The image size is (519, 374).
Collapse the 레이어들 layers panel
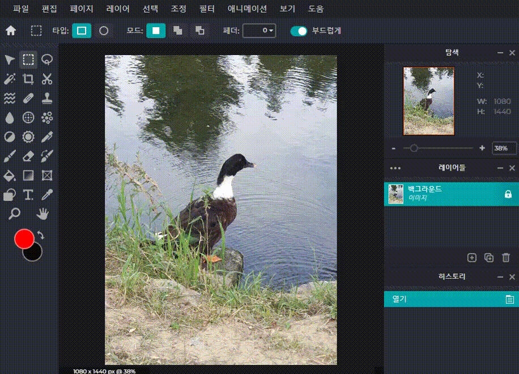coord(500,168)
